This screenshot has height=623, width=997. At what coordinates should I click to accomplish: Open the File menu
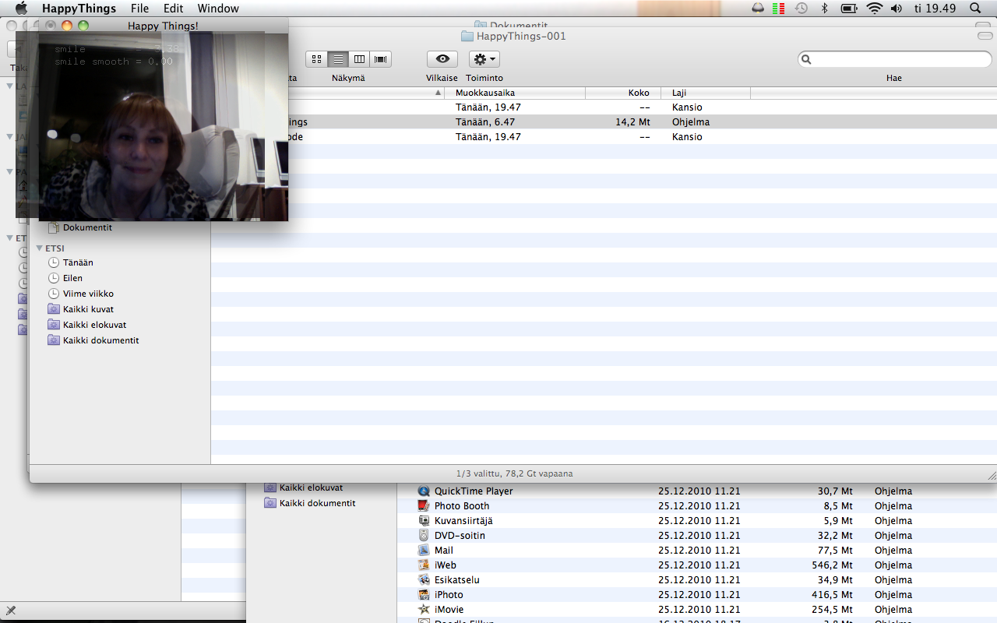click(x=139, y=9)
